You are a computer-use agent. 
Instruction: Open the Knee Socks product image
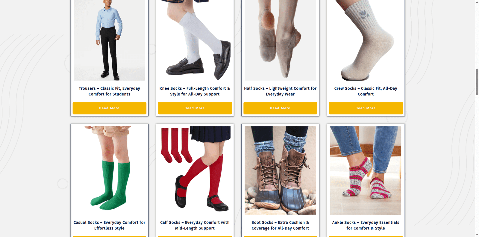pos(195,40)
